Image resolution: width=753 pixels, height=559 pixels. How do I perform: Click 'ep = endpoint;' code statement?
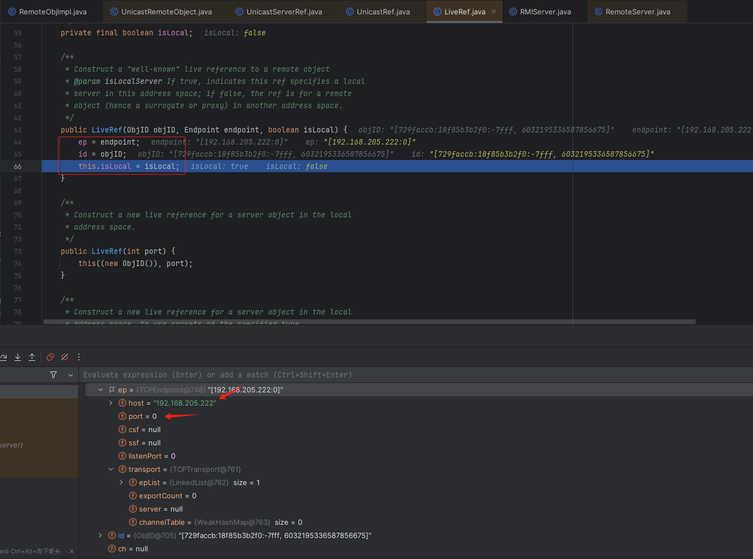pyautogui.click(x=109, y=142)
